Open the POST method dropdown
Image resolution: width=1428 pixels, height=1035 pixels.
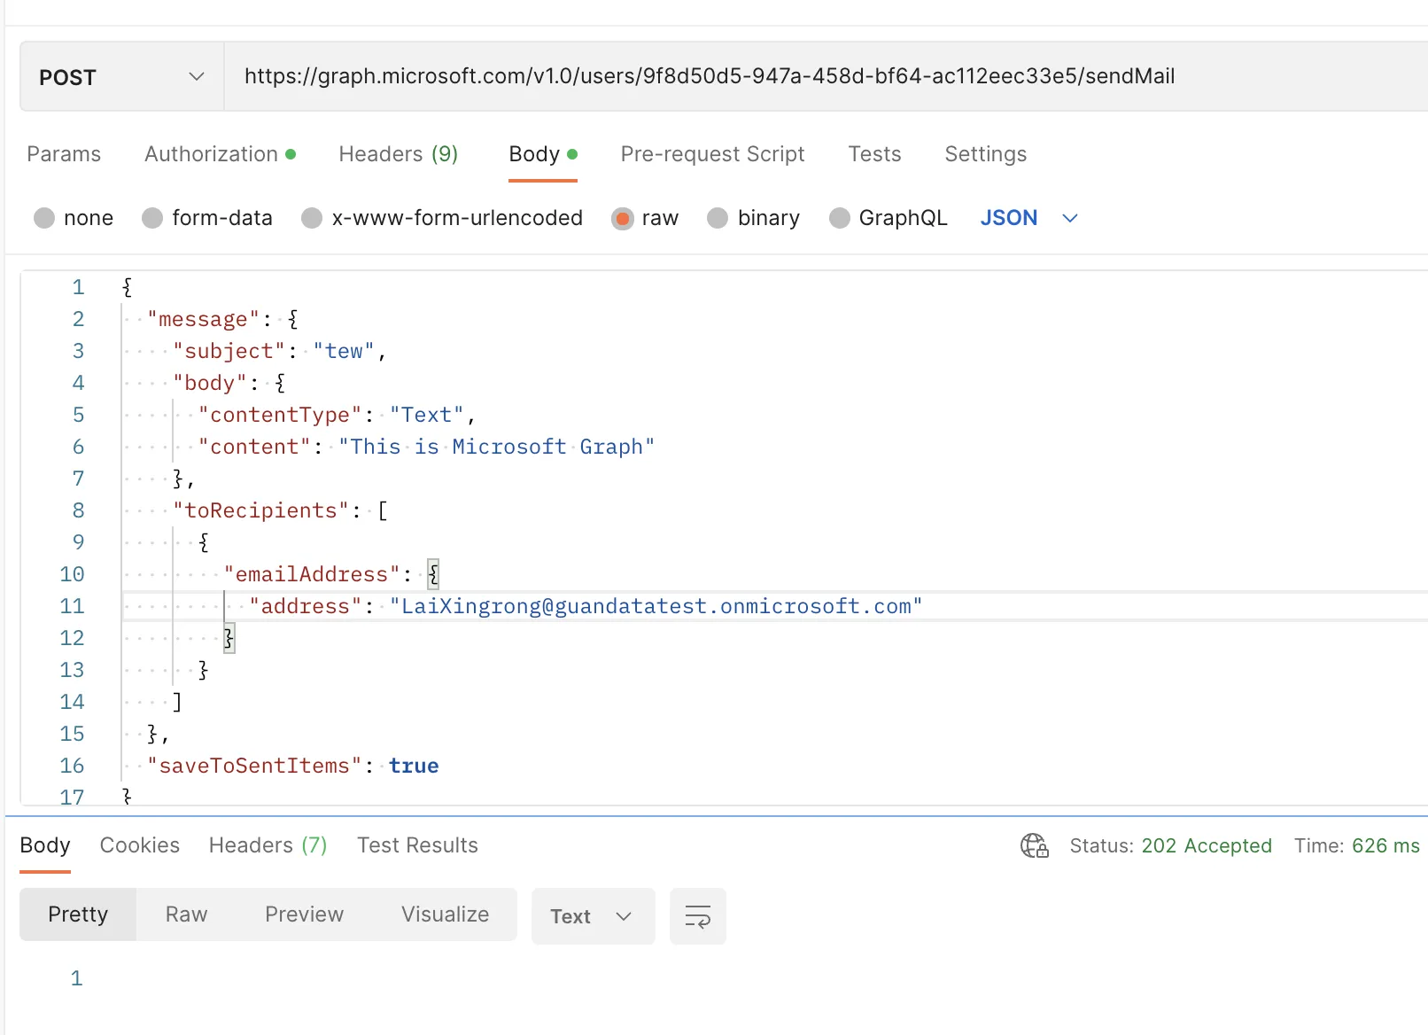121,77
